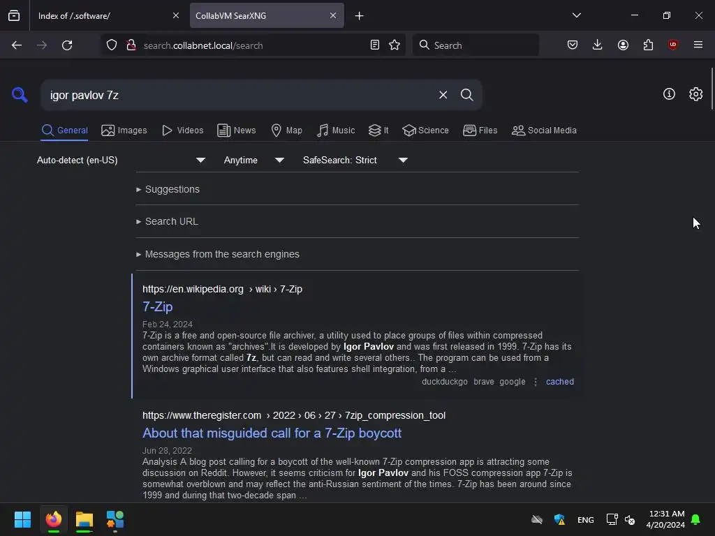Open the green notification bell
Screen dimensions: 715x536
tap(696, 519)
